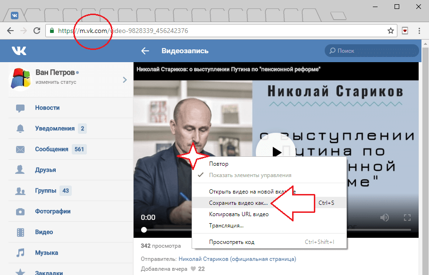429x275 pixels.
Task: Click the green lock security icon
Action: point(52,30)
